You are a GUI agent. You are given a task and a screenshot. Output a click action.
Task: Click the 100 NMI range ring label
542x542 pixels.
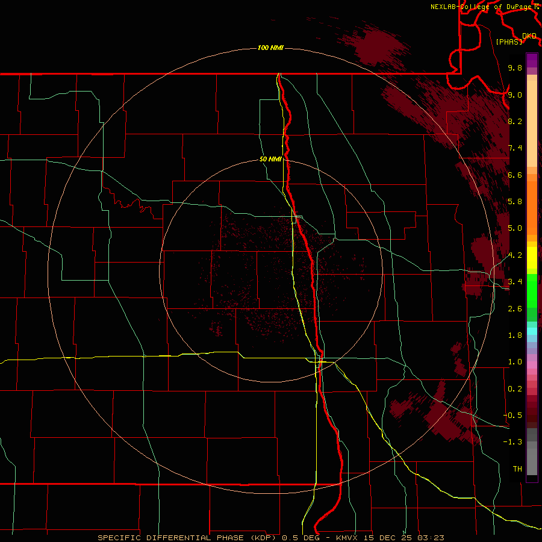tap(270, 48)
